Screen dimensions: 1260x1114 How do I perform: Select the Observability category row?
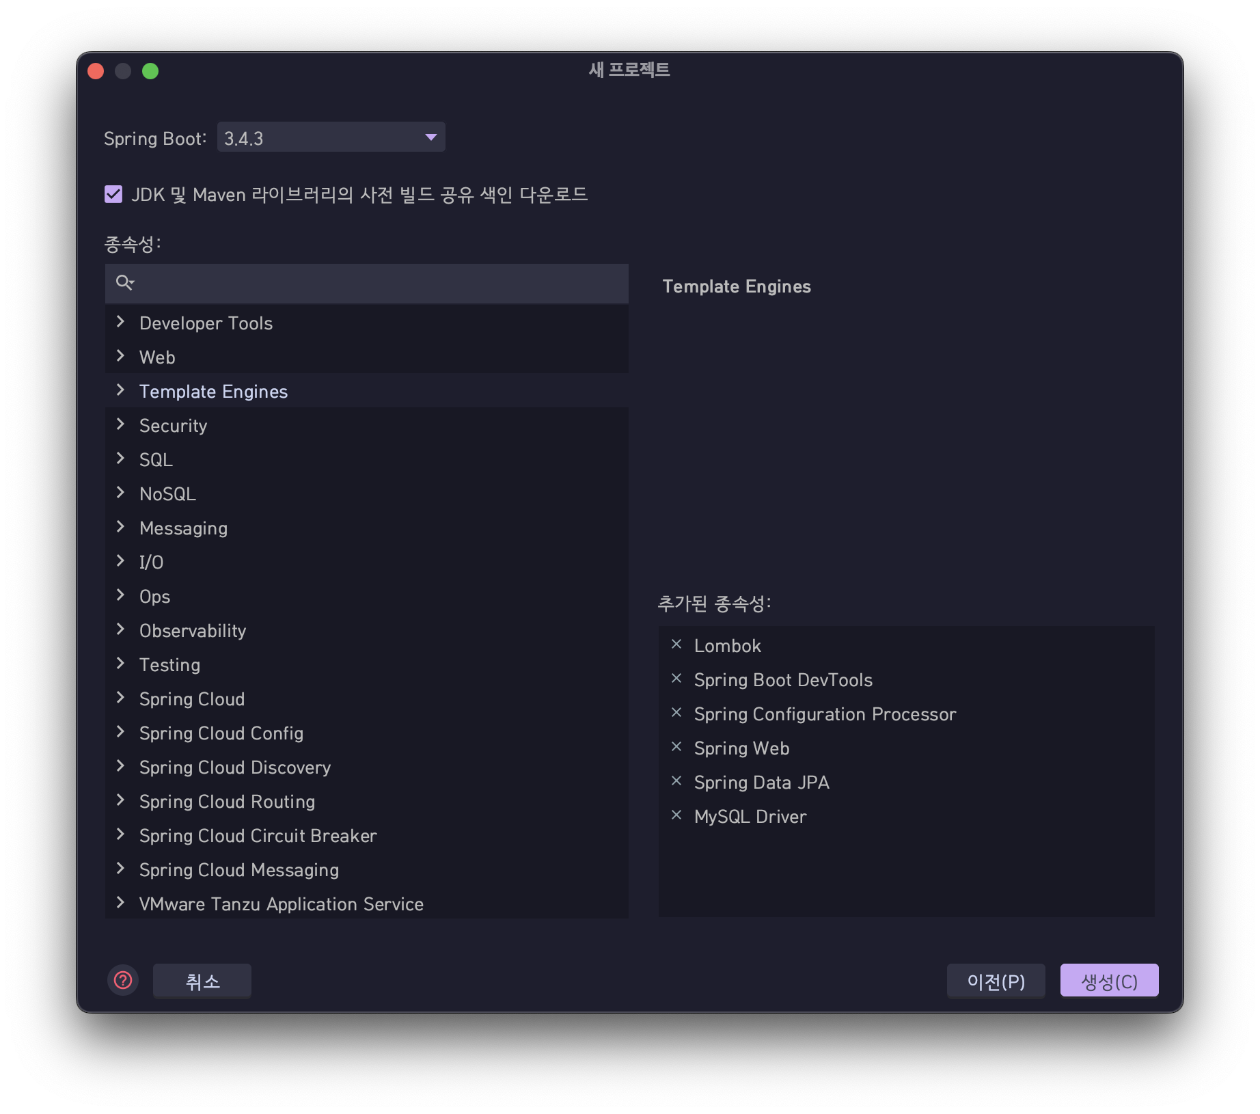click(x=367, y=630)
